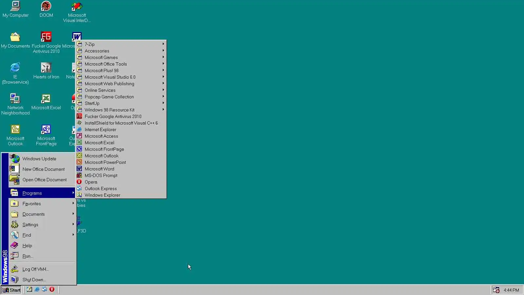Select Fucker Google Antivirus 2010 desktop icon
The width and height of the screenshot is (524, 295).
tap(46, 43)
